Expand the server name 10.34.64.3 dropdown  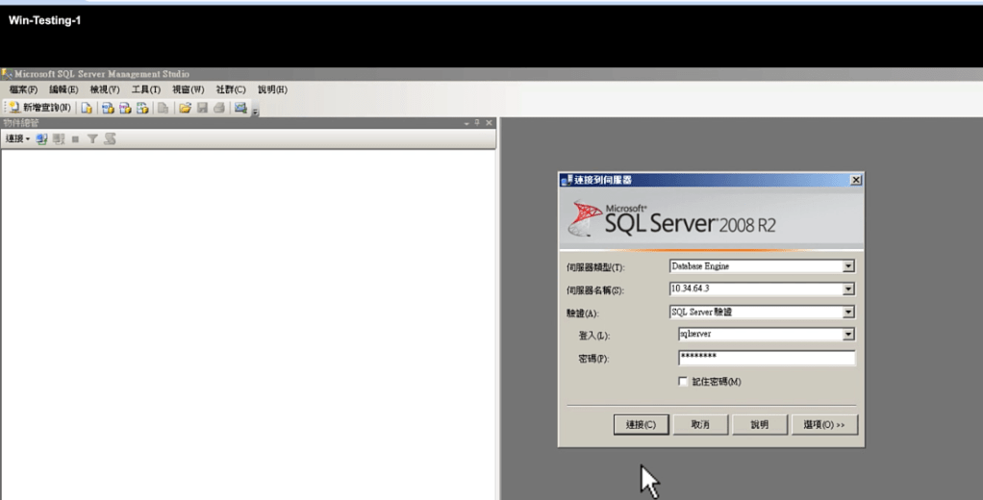pos(848,289)
